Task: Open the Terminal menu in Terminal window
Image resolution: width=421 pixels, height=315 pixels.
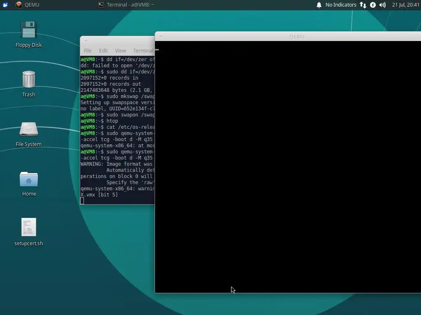Action: pyautogui.click(x=143, y=50)
